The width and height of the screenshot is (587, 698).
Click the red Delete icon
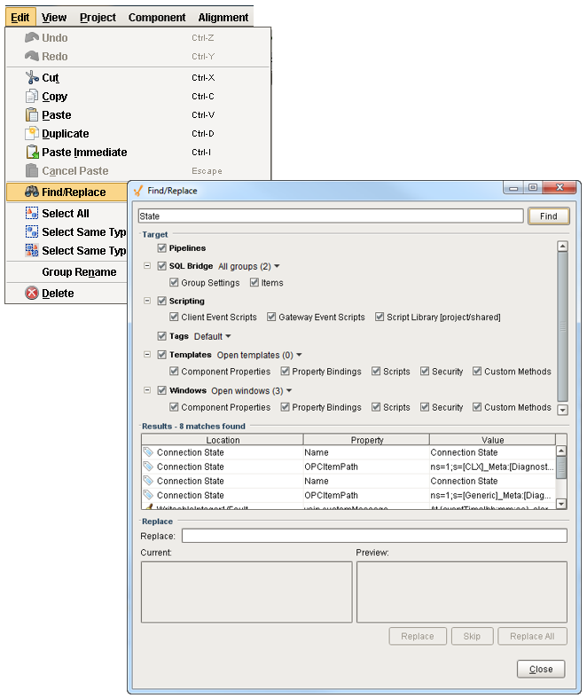click(x=32, y=294)
